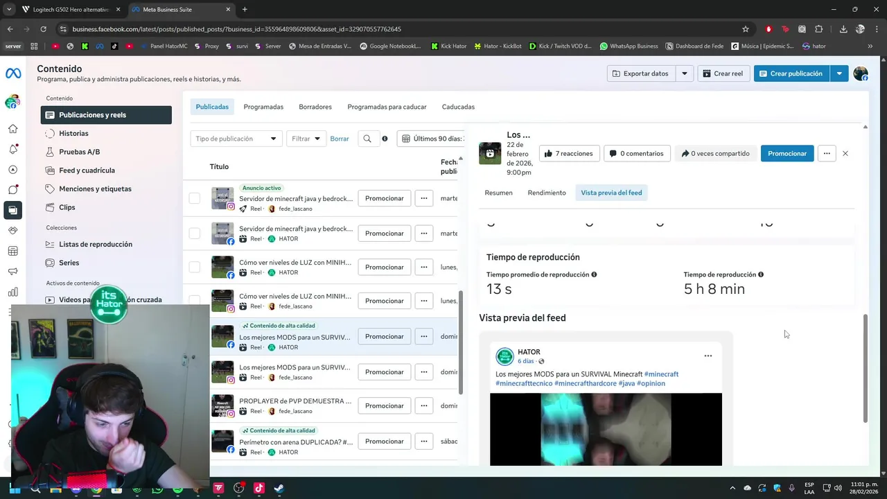This screenshot has width=887, height=499.
Task: Open the Meta logo home link
Action: [12, 73]
